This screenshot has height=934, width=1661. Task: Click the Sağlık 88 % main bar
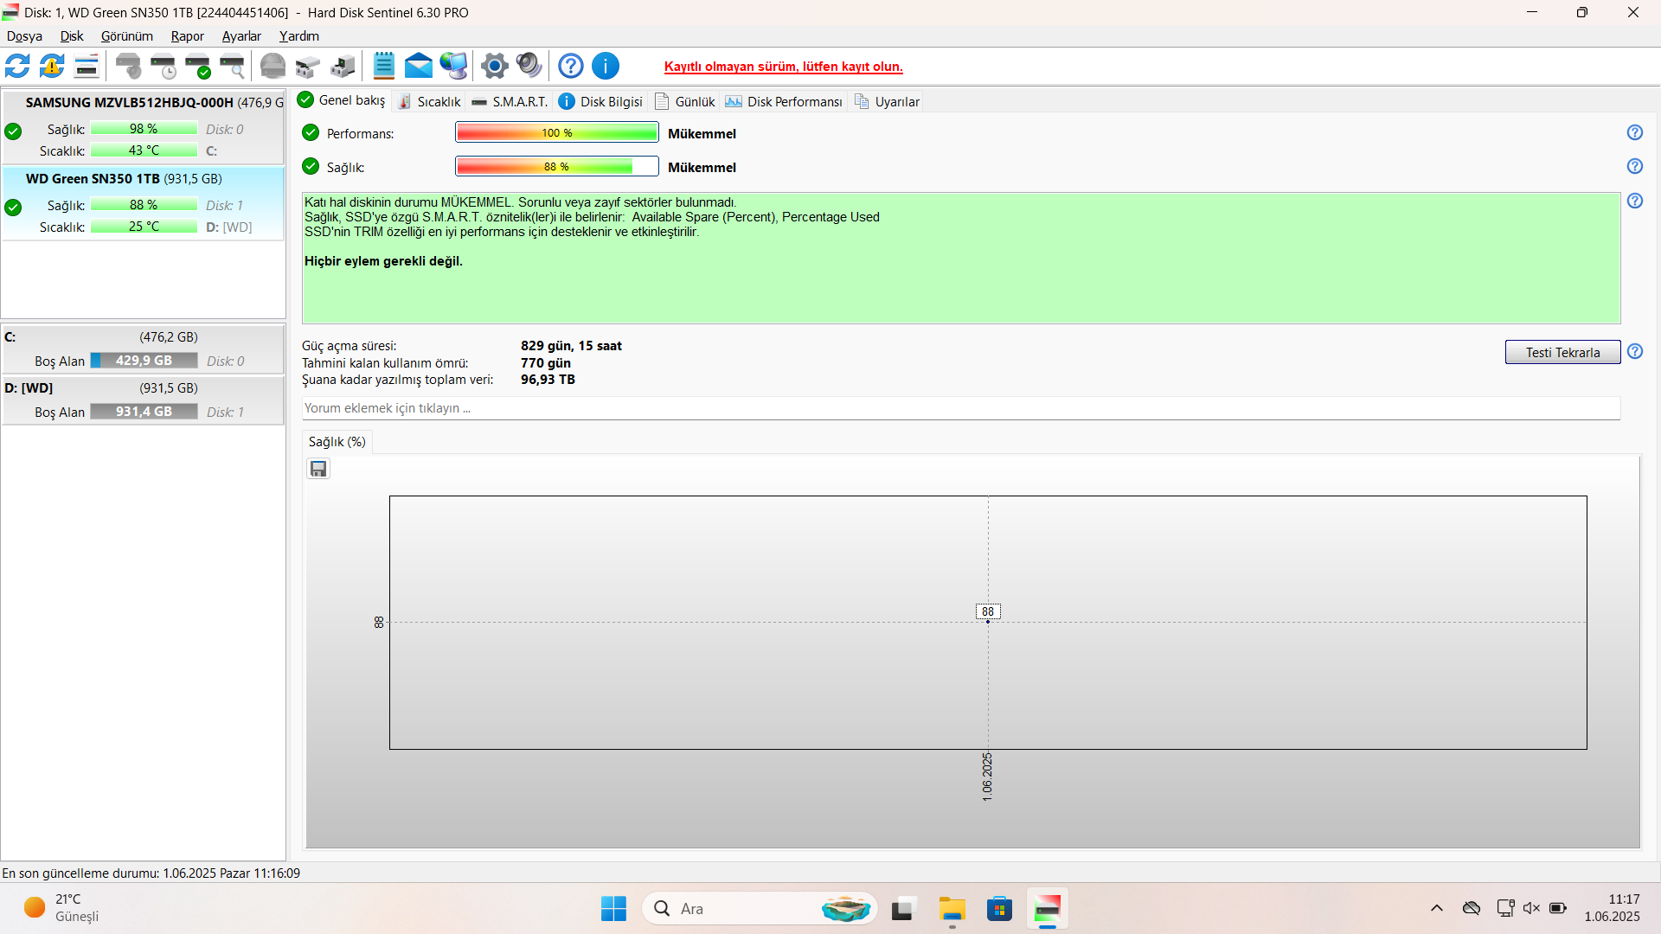(557, 166)
